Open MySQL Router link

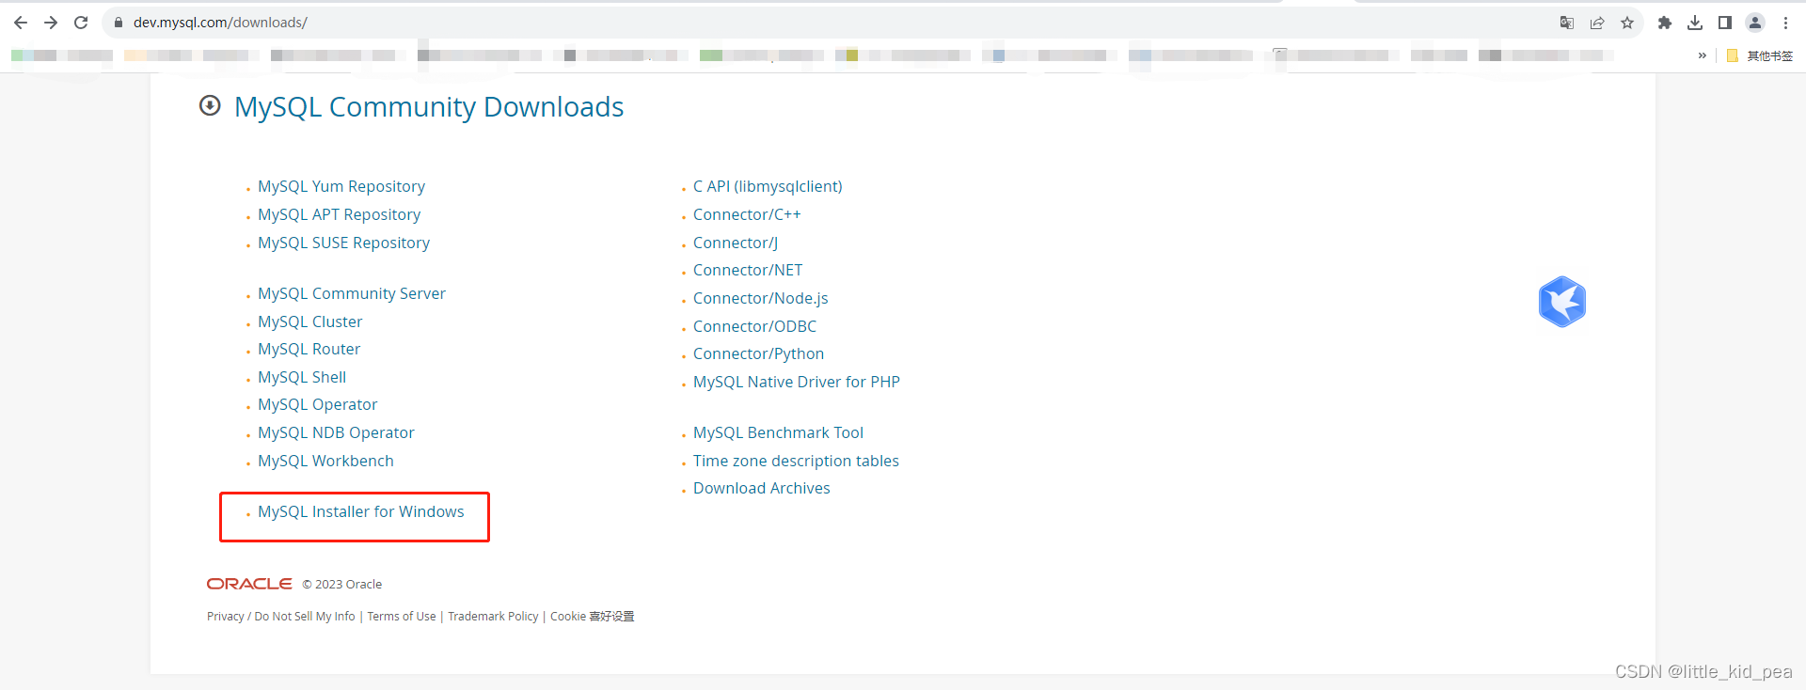pyautogui.click(x=309, y=349)
